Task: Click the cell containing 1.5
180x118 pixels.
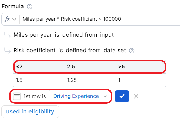Action: click(x=38, y=80)
